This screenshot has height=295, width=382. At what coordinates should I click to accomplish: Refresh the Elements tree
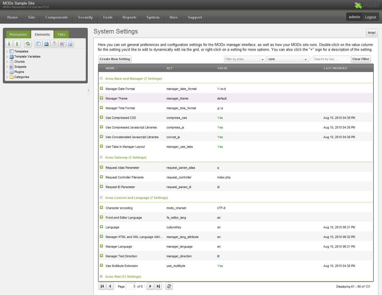pyautogui.click(x=27, y=44)
